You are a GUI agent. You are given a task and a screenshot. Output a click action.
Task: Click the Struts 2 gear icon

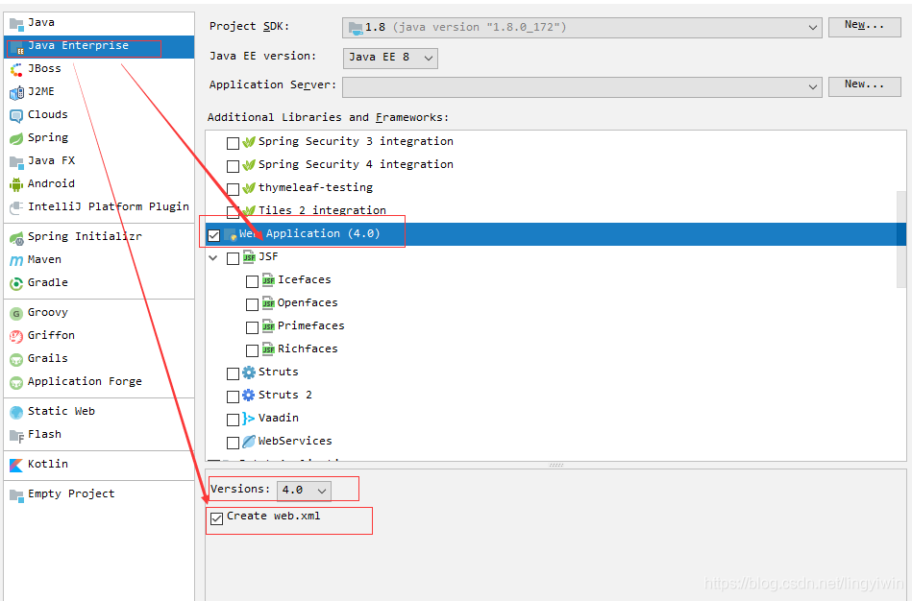point(248,396)
